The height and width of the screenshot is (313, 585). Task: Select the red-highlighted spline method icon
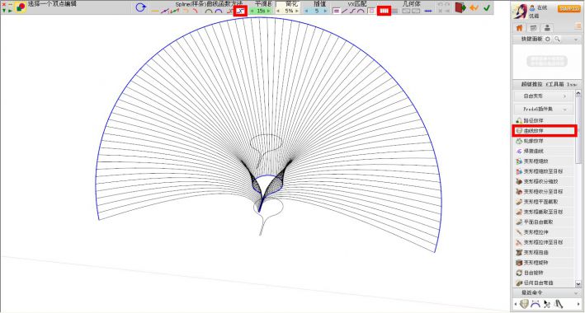(241, 11)
